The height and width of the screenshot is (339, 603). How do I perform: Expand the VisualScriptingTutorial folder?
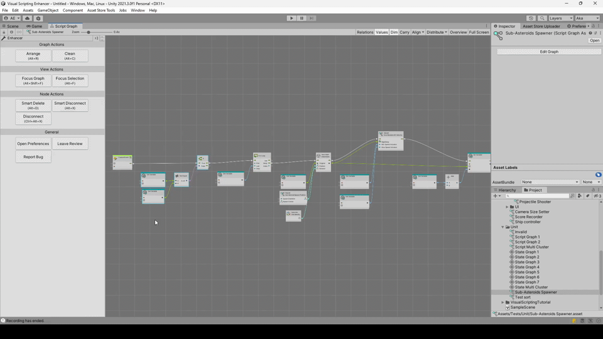[x=503, y=303]
